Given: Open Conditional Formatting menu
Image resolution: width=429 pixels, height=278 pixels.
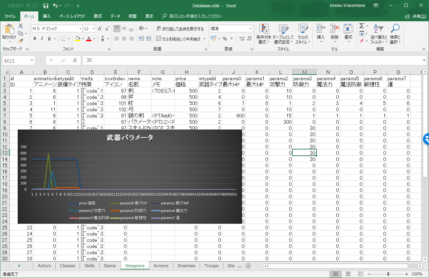Looking at the screenshot, I should pyautogui.click(x=264, y=34).
